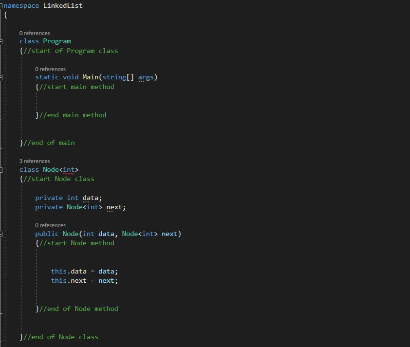Click the Main method name
The width and height of the screenshot is (410, 347).
(x=90, y=77)
